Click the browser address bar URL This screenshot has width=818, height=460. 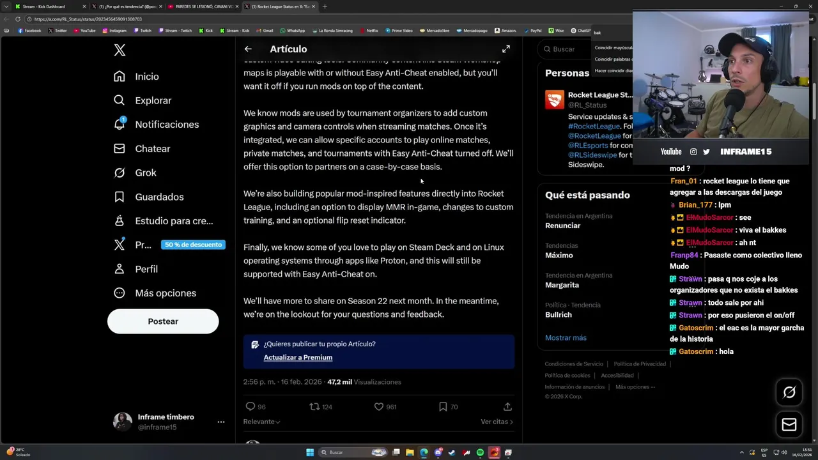[88, 19]
